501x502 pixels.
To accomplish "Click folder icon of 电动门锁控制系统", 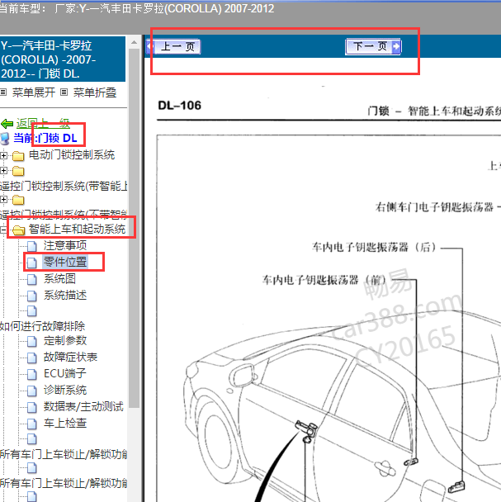I will pyautogui.click(x=18, y=156).
